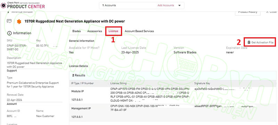Open the accounts dropdown arrow
278x125 pixels.
click(179, 6)
